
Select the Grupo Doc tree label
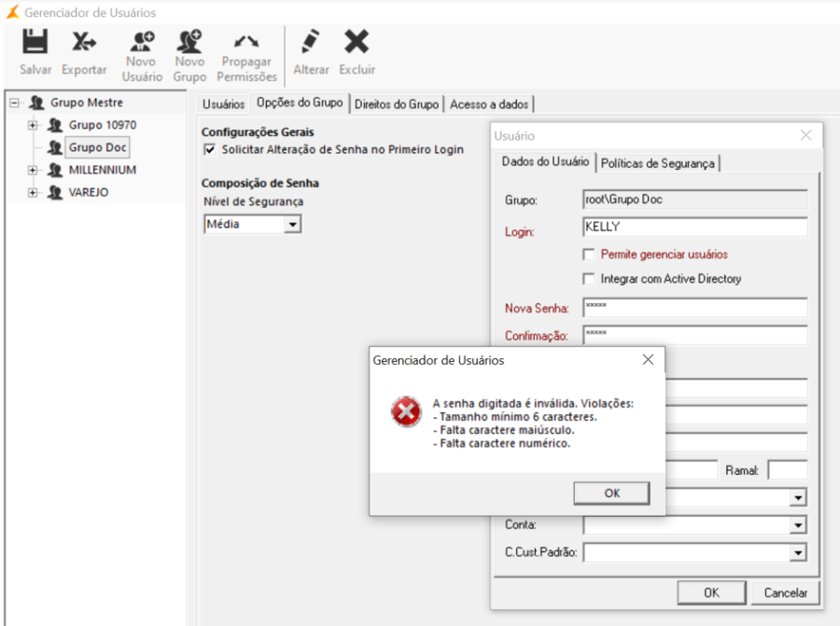click(97, 147)
